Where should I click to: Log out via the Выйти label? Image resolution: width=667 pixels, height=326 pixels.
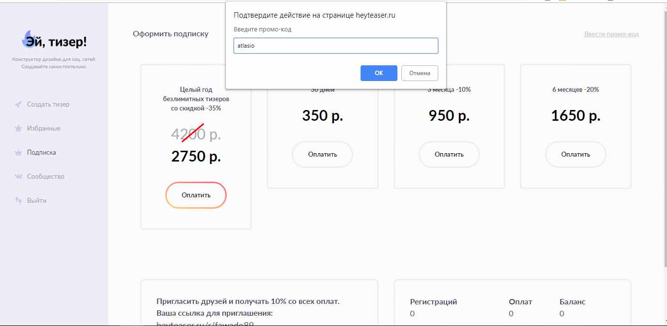[x=37, y=200]
